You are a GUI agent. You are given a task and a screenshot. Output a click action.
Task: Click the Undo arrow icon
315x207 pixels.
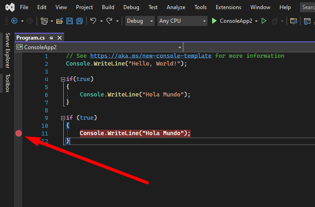[93, 21]
